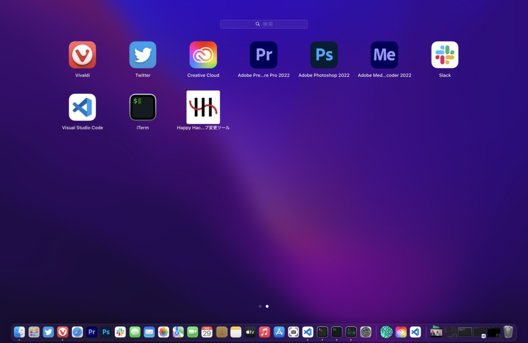Click the "Vivaldi" label text

[x=82, y=75]
